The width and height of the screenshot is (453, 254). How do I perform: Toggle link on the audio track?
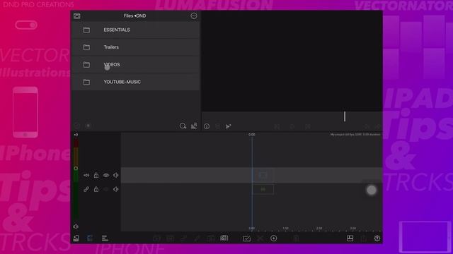point(86,189)
